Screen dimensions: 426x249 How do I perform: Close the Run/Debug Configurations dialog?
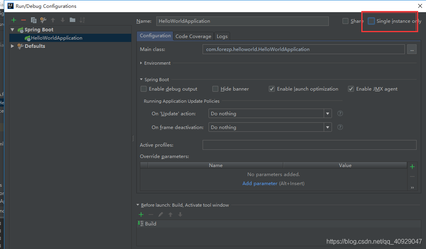click(x=420, y=6)
